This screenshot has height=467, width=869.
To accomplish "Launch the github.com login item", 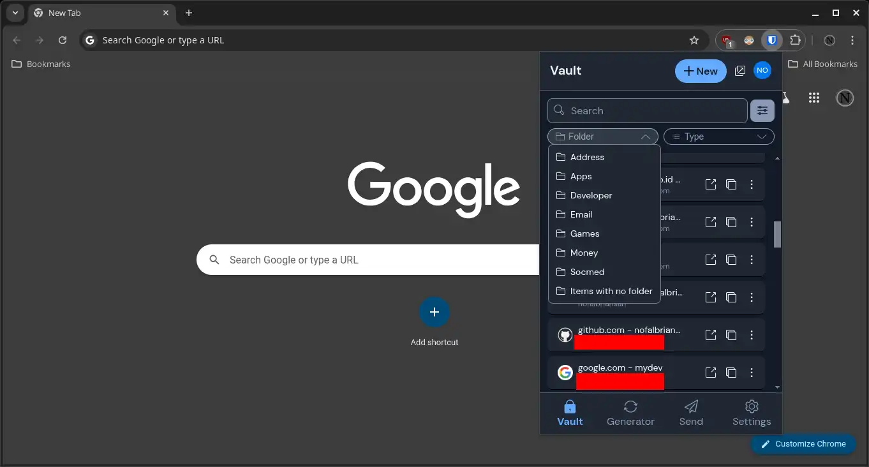I will 711,335.
